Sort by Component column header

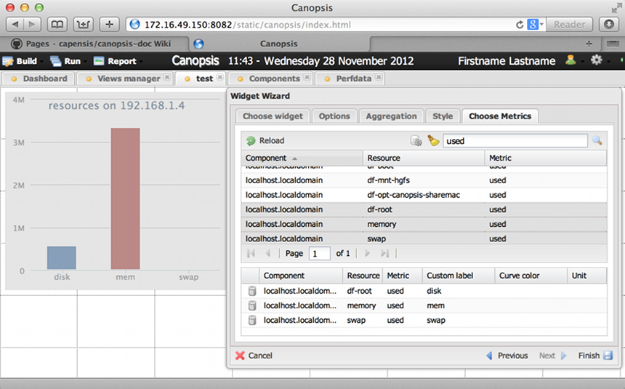[x=302, y=158]
